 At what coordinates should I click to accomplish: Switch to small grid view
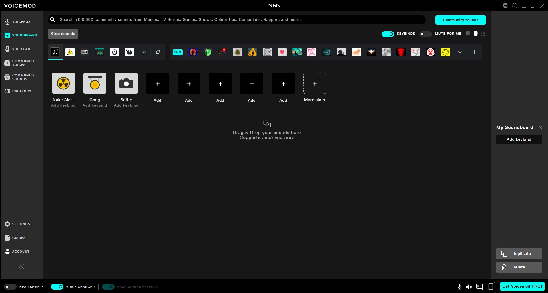tap(468, 33)
